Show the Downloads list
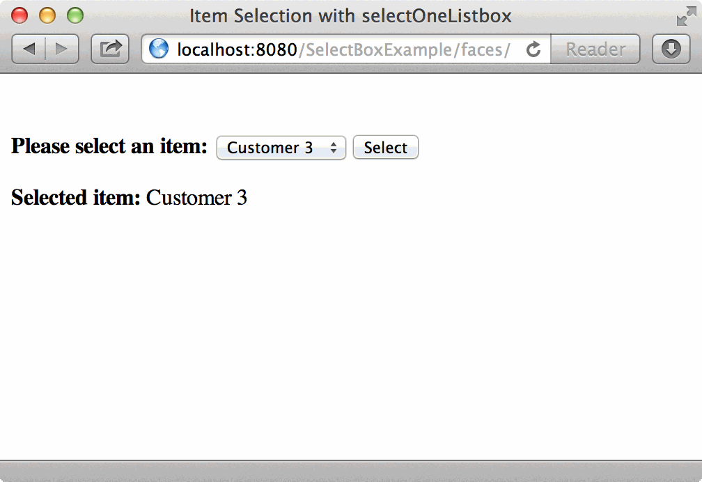 pos(671,49)
